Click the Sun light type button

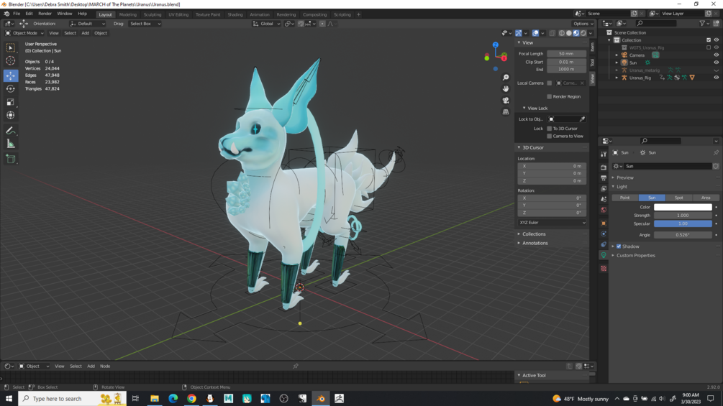(652, 198)
